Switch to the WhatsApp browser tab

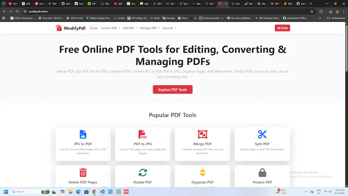105,3
